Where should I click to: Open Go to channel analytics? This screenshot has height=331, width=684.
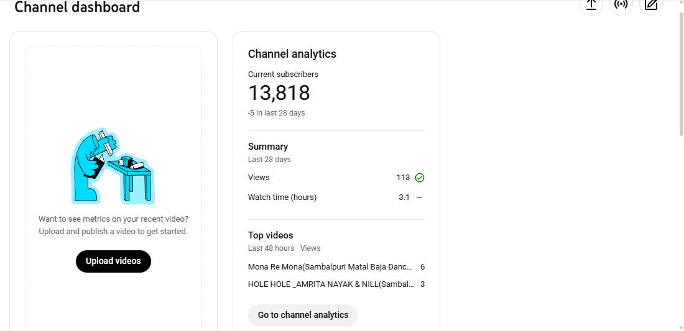(303, 315)
